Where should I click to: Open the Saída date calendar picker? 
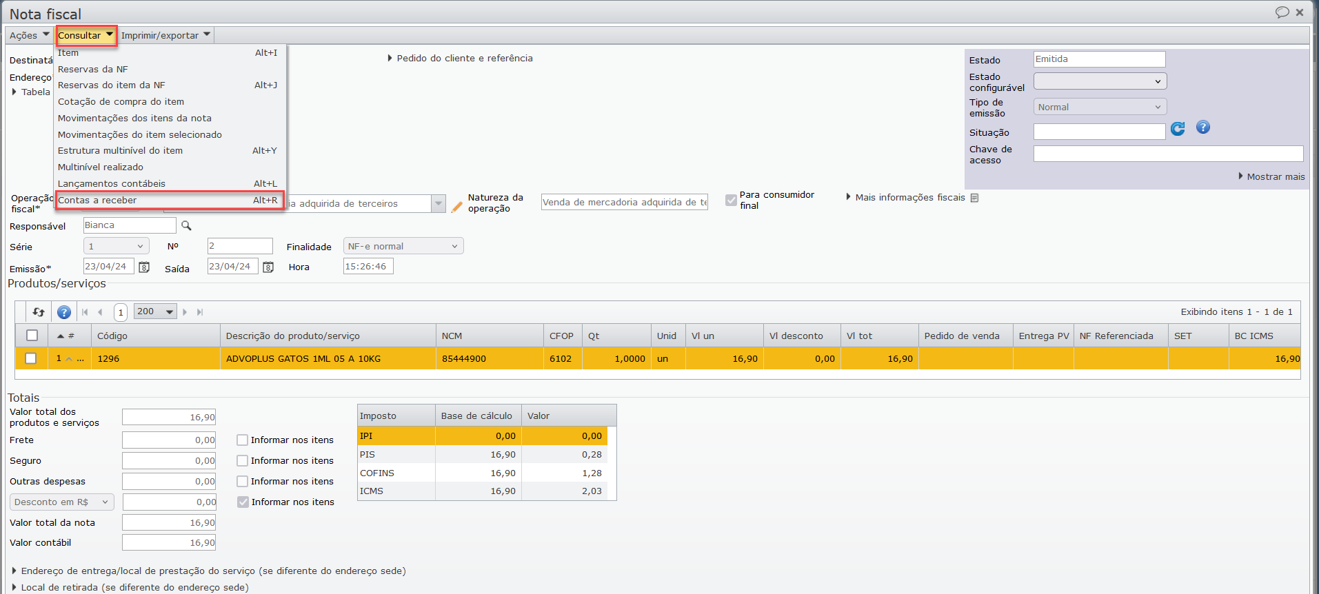(x=268, y=267)
